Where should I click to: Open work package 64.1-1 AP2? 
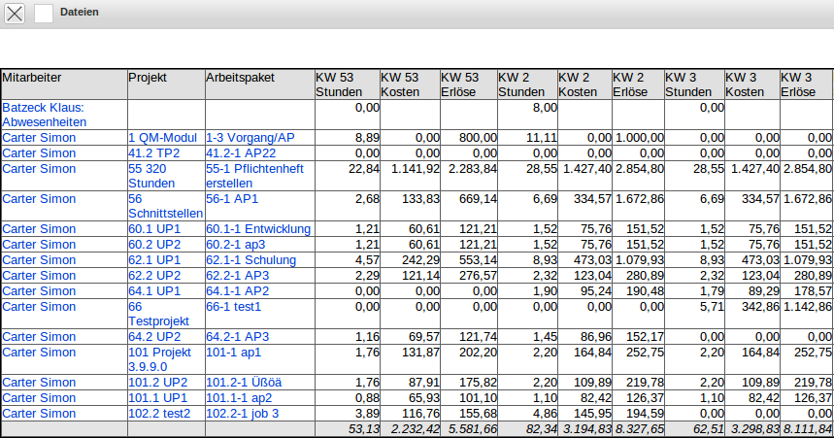[x=238, y=290]
